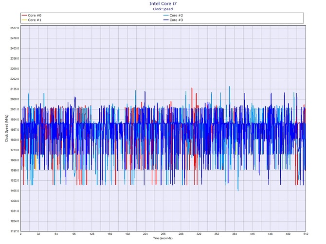The height and width of the screenshot is (244, 326).
Task: Click the 512 x-axis tick label
Action: click(x=306, y=234)
